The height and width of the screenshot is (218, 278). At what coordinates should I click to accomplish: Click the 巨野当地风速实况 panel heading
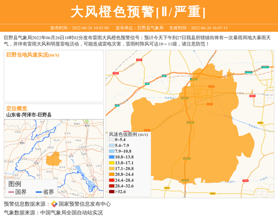[x=32, y=55]
